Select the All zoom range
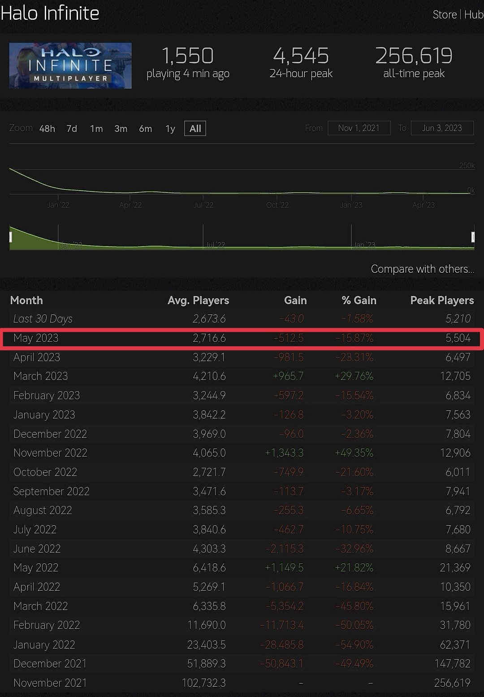The width and height of the screenshot is (484, 697). [195, 128]
